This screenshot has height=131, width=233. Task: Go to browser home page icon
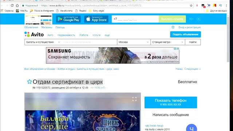(17, 5)
